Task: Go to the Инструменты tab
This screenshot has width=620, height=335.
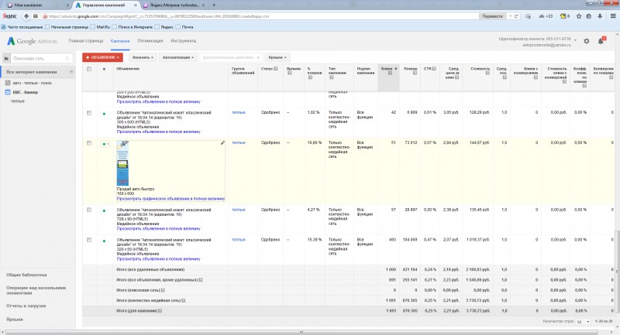Action: pos(183,39)
